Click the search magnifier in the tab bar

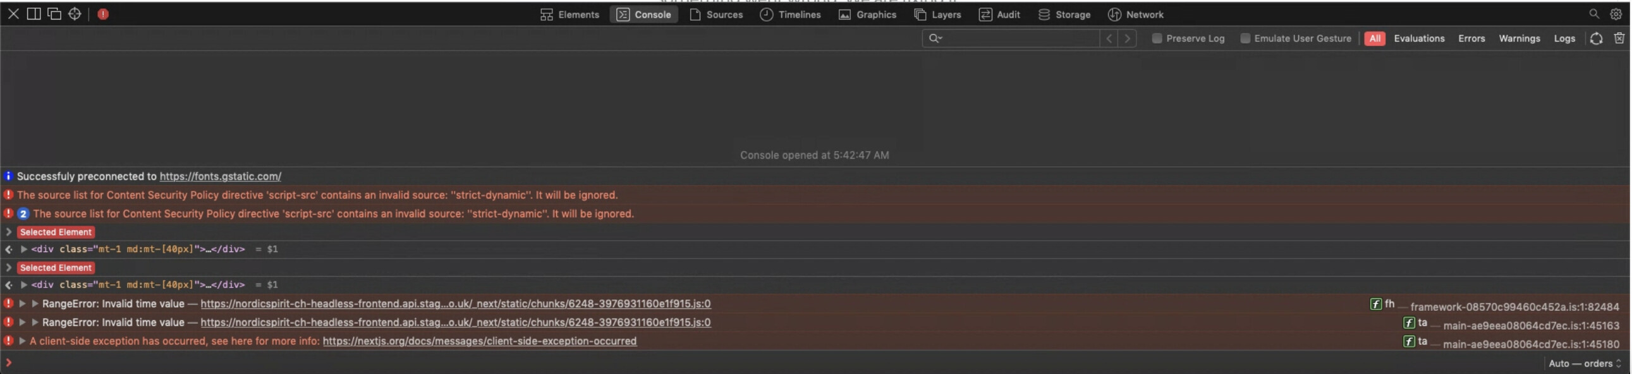[1595, 14]
